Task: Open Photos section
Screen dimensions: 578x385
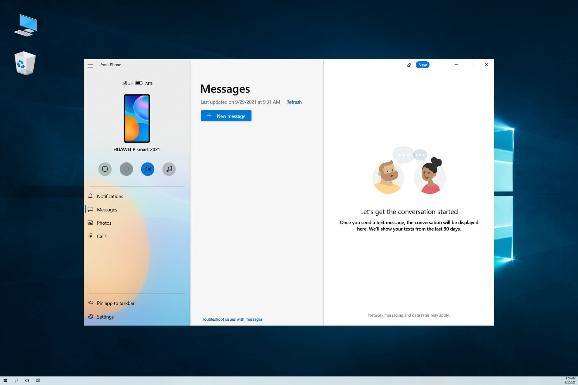Action: pyautogui.click(x=137, y=223)
